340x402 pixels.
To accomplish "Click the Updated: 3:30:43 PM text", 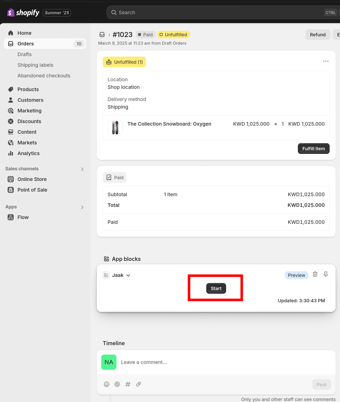I will 301,300.
